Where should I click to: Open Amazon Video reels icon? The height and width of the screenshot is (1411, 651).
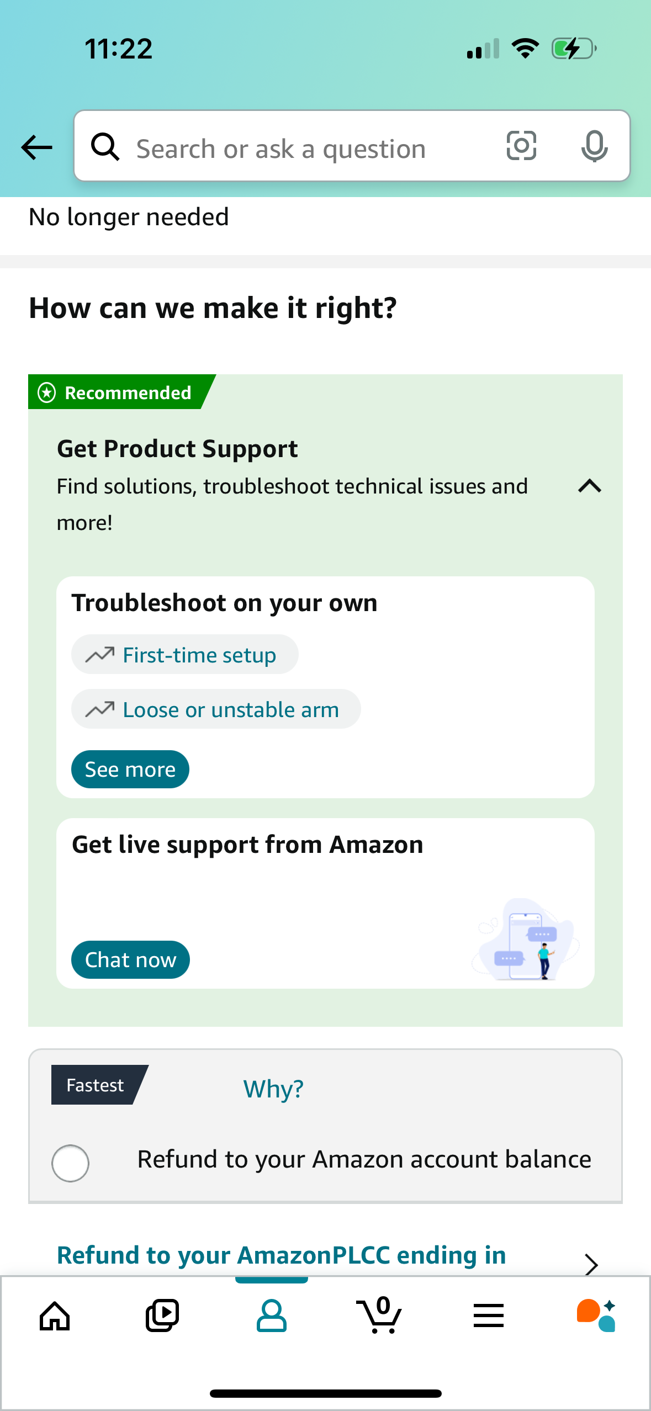(x=162, y=1315)
